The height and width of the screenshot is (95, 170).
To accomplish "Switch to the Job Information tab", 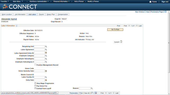I will tap(20, 15).
